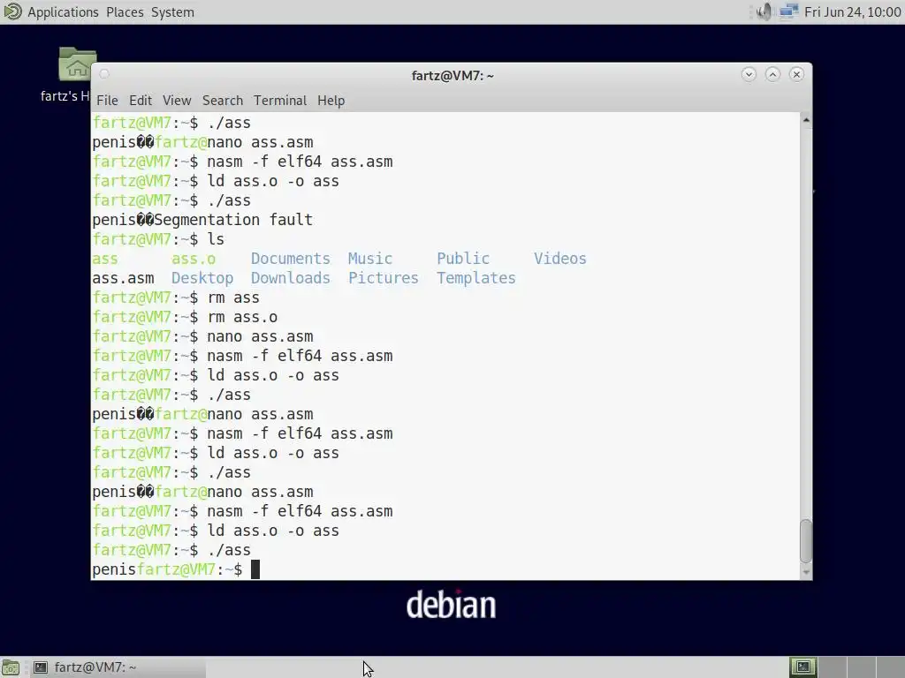Open the Help menu in terminal

tap(331, 101)
